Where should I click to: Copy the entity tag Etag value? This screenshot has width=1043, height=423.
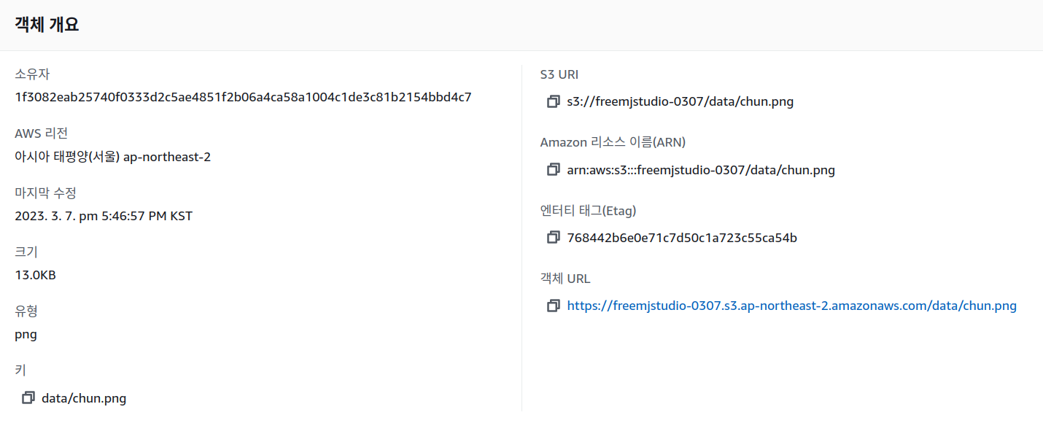[554, 238]
